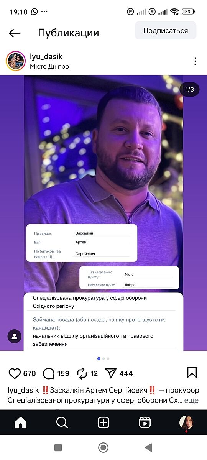Tap Android home circle button
Screen dimensions: 207x460
103,447
